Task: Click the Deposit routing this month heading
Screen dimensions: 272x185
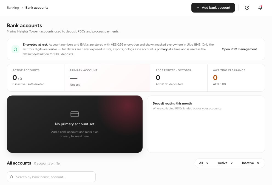Action: coord(172,103)
